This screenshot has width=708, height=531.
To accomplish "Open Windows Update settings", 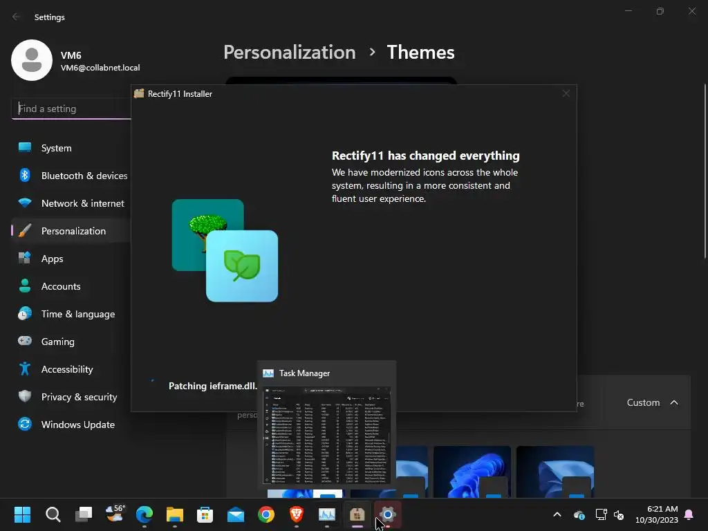I will 72,425.
